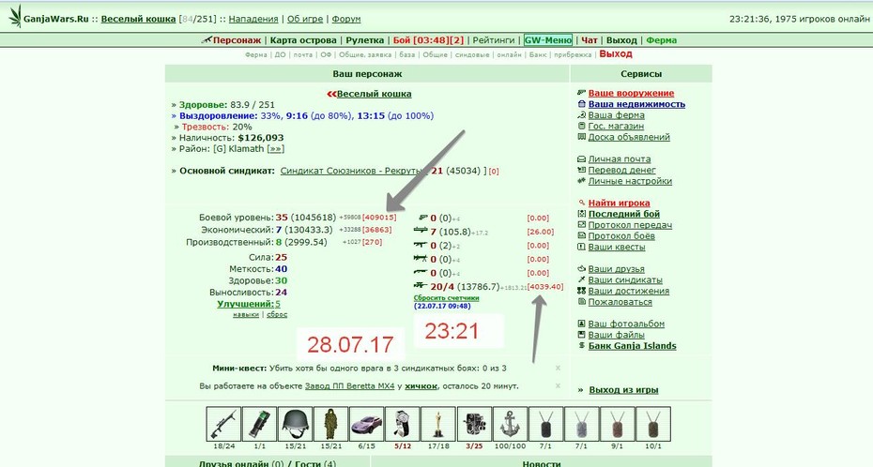
Task: Click the weapon icon beside skill 20/4
Action: point(421,286)
